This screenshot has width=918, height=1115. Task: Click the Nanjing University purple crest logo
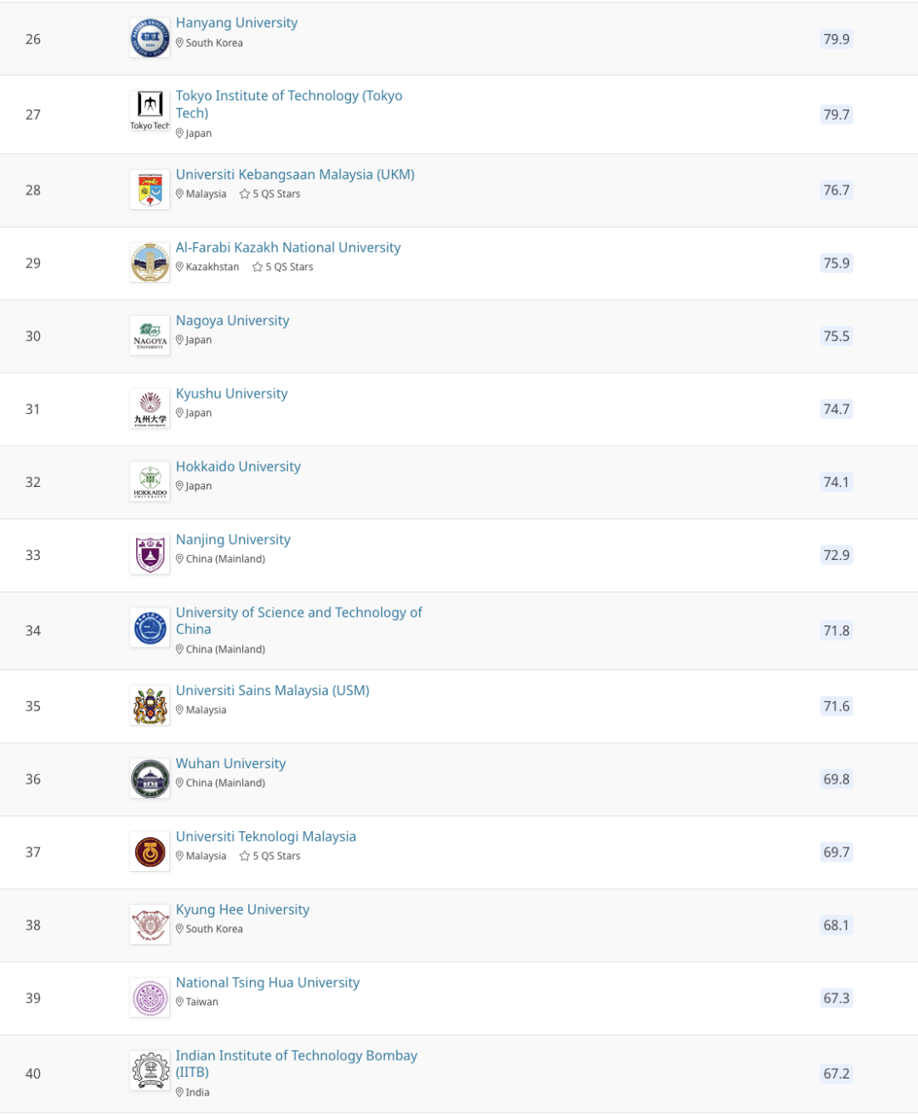tap(150, 555)
